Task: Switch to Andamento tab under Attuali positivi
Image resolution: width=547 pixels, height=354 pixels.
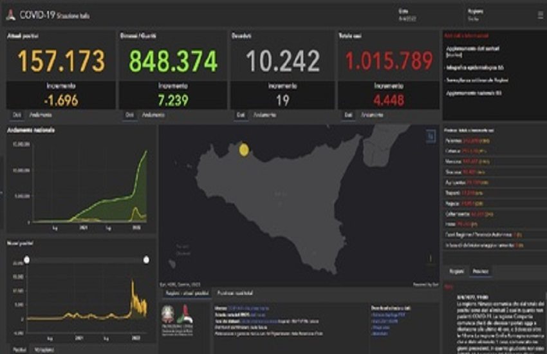Action: click(x=41, y=115)
